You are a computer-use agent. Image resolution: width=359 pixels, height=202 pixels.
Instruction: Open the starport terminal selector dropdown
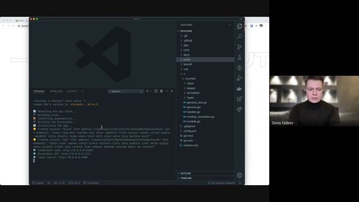click(x=126, y=91)
